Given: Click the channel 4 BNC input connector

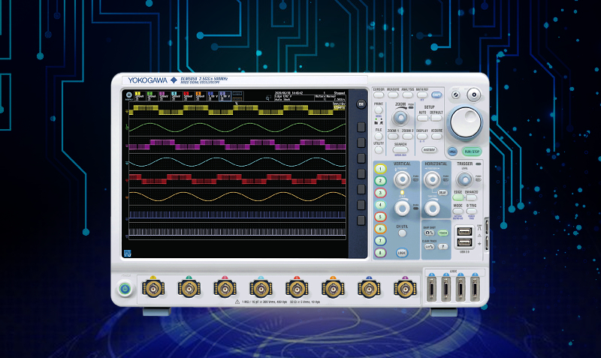Looking at the screenshot, I should click(x=261, y=288).
